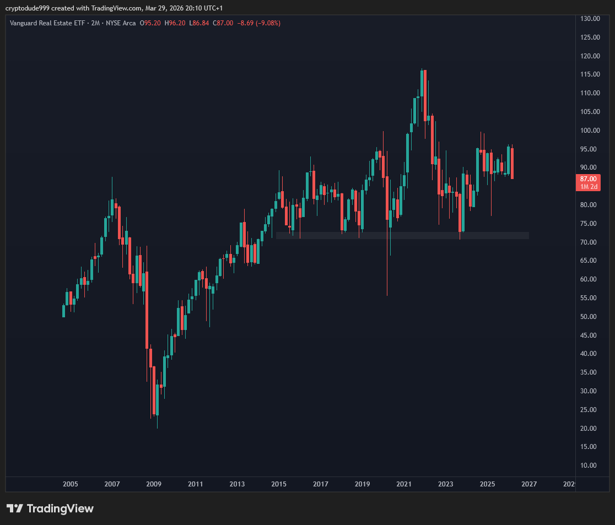Click the 30.00 price axis label
Image resolution: width=615 pixels, height=525 pixels.
point(588,391)
